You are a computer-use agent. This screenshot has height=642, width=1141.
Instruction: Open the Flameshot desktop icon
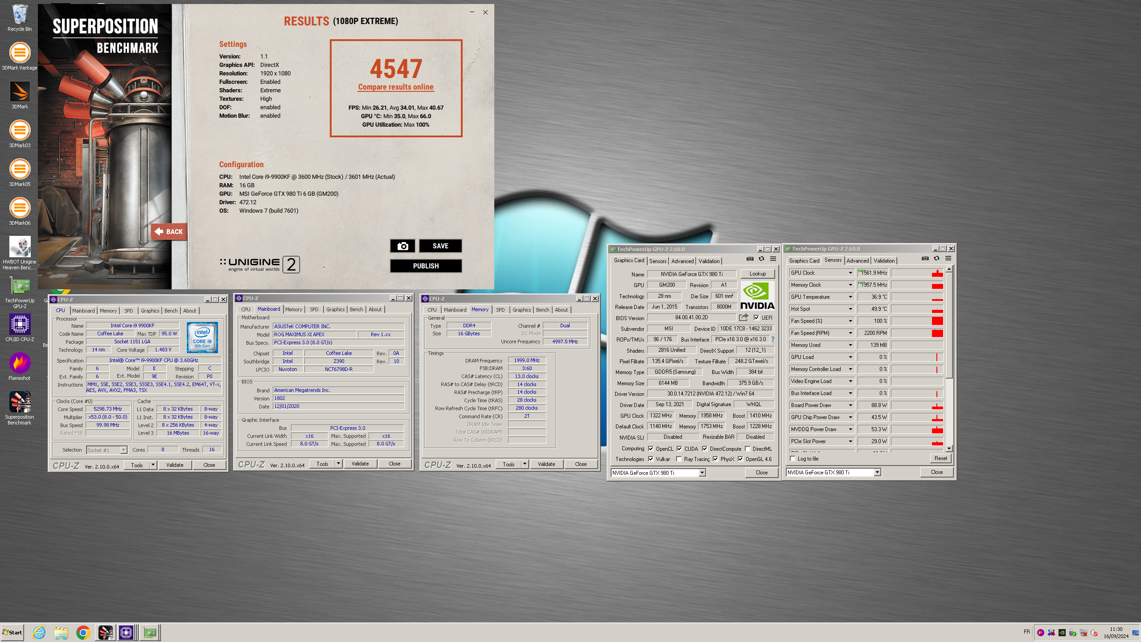pos(20,366)
